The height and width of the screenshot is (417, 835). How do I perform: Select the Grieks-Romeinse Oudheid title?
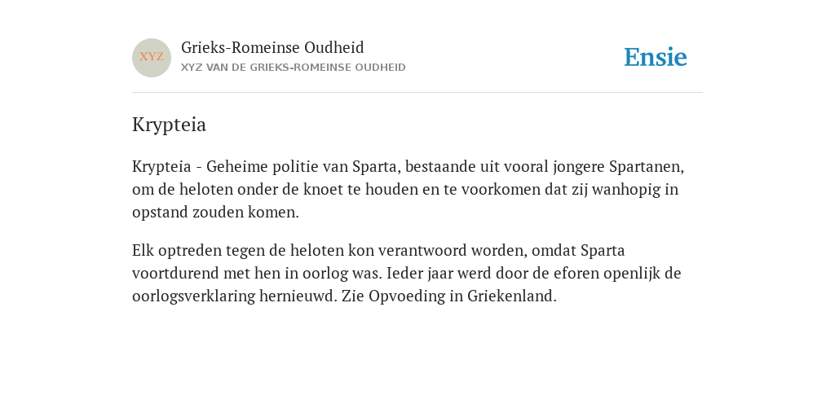coord(272,48)
